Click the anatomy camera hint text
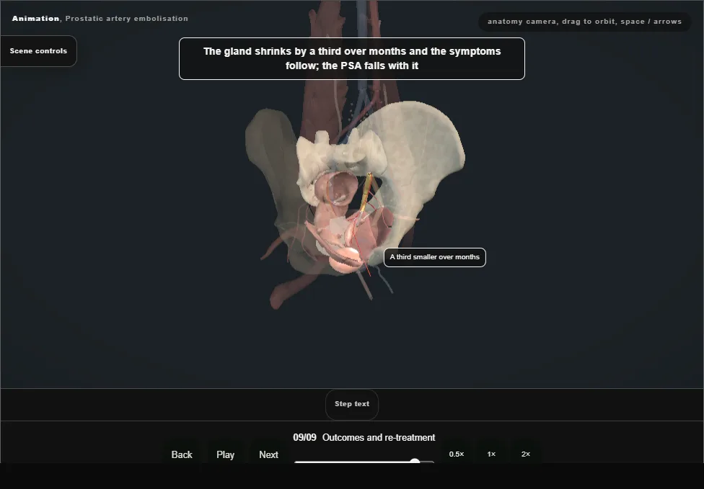The image size is (704, 489). [x=584, y=22]
